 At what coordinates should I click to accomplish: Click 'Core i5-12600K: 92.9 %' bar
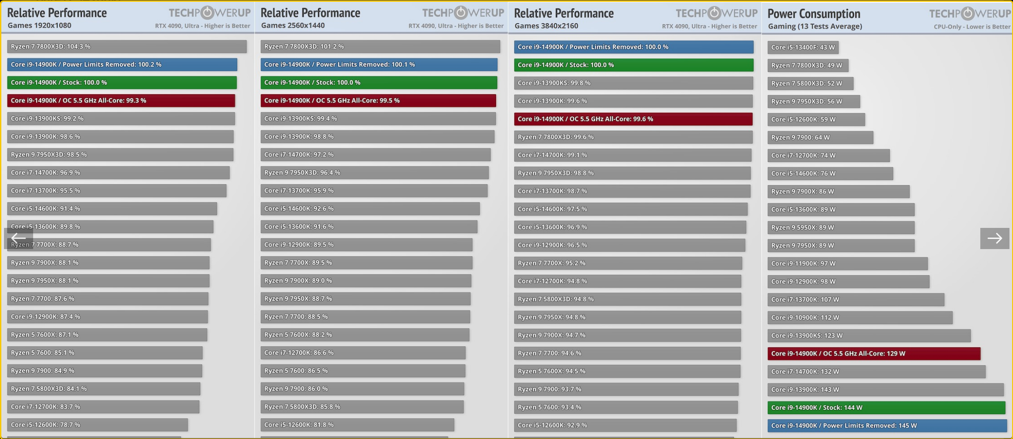click(x=626, y=425)
